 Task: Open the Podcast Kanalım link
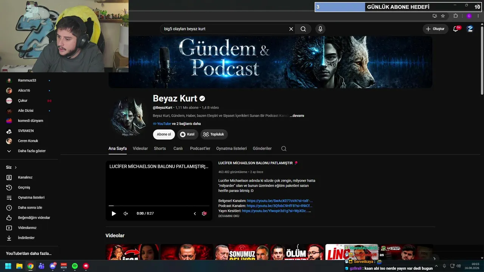click(279, 206)
